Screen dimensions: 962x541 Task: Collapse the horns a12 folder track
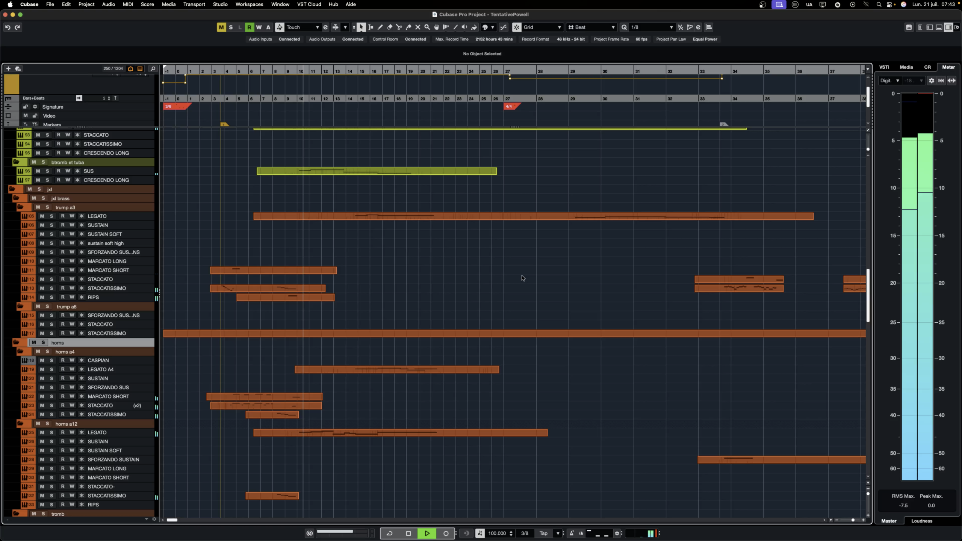point(20,424)
